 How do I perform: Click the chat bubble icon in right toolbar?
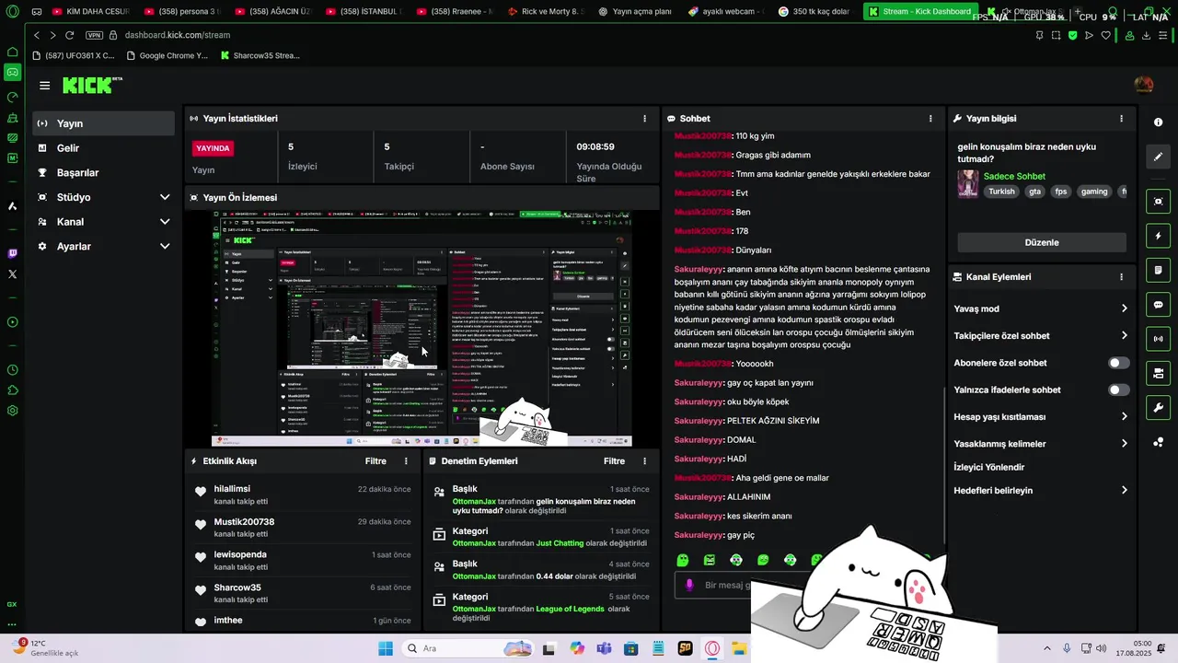pyautogui.click(x=1158, y=304)
